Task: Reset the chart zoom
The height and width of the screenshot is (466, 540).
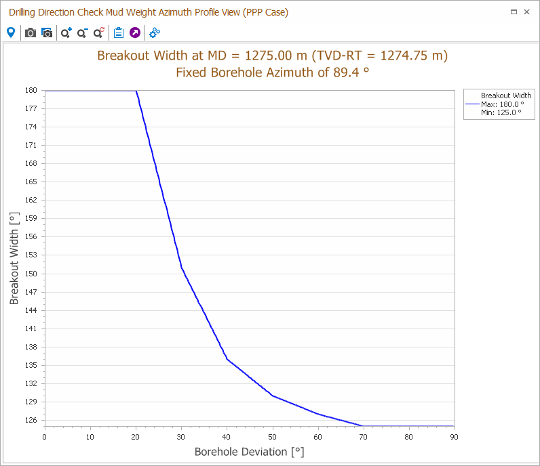Action: pos(98,33)
